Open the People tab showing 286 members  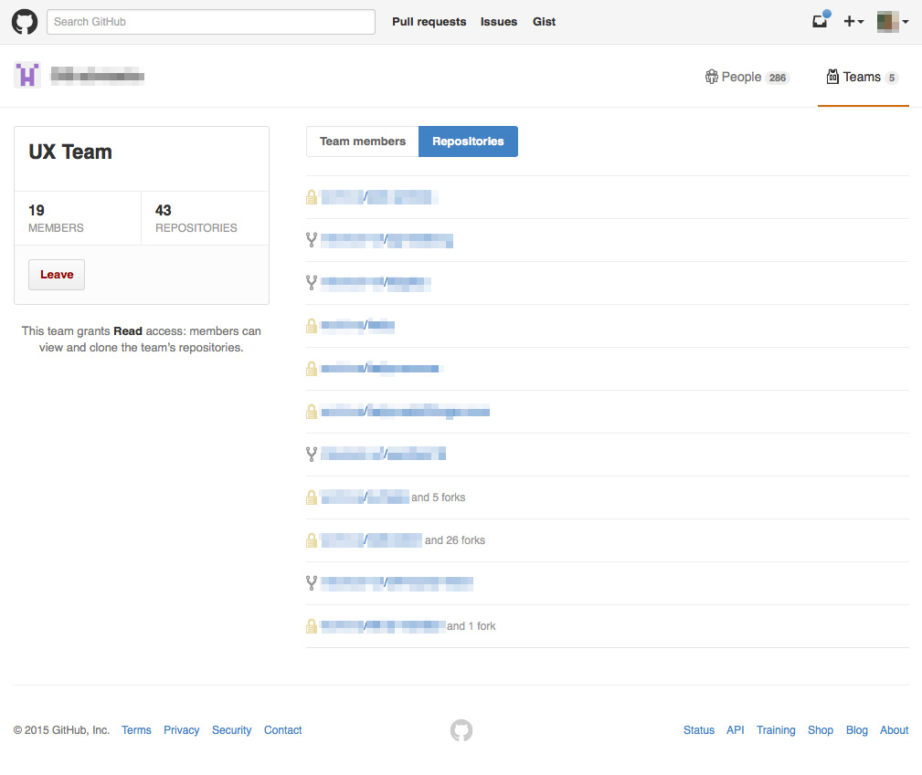pos(741,77)
